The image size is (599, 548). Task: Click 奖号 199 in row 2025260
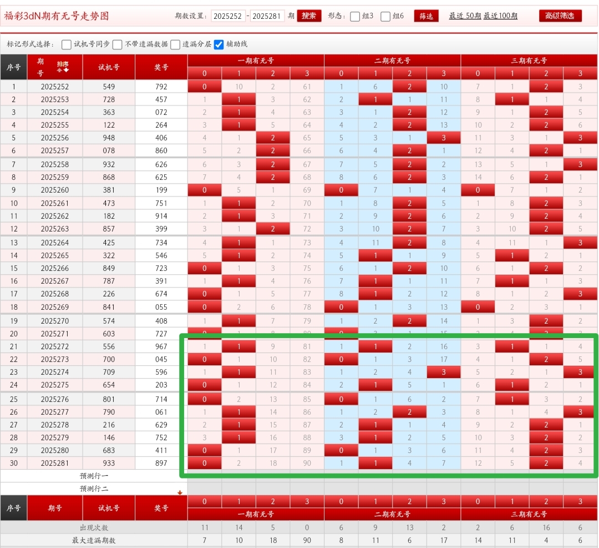tap(161, 190)
